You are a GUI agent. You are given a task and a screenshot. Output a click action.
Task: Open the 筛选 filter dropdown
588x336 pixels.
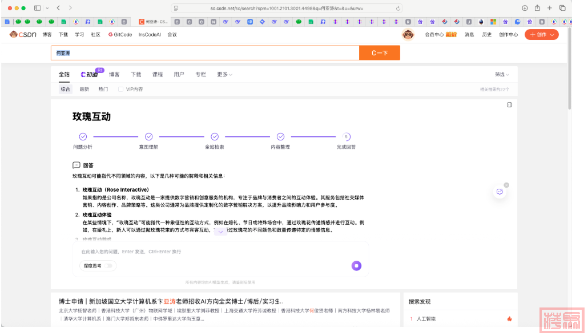(502, 75)
